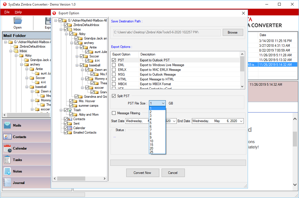Viewport: 299px width, 198px height.
Task: Open the End Date dropdown
Action: [x=240, y=121]
